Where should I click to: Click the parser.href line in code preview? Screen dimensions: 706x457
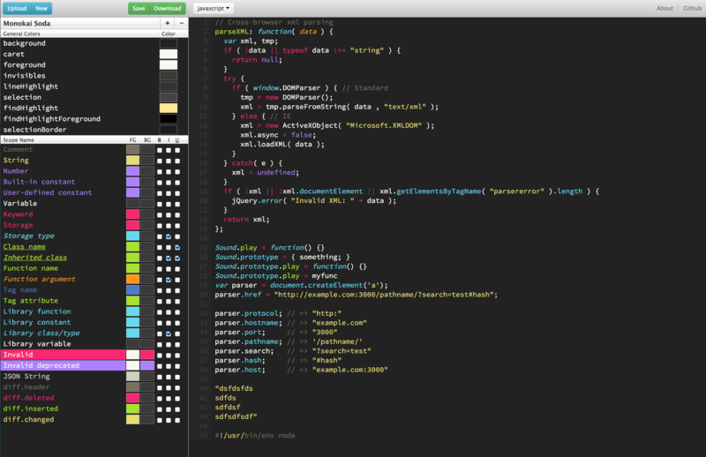coord(357,295)
